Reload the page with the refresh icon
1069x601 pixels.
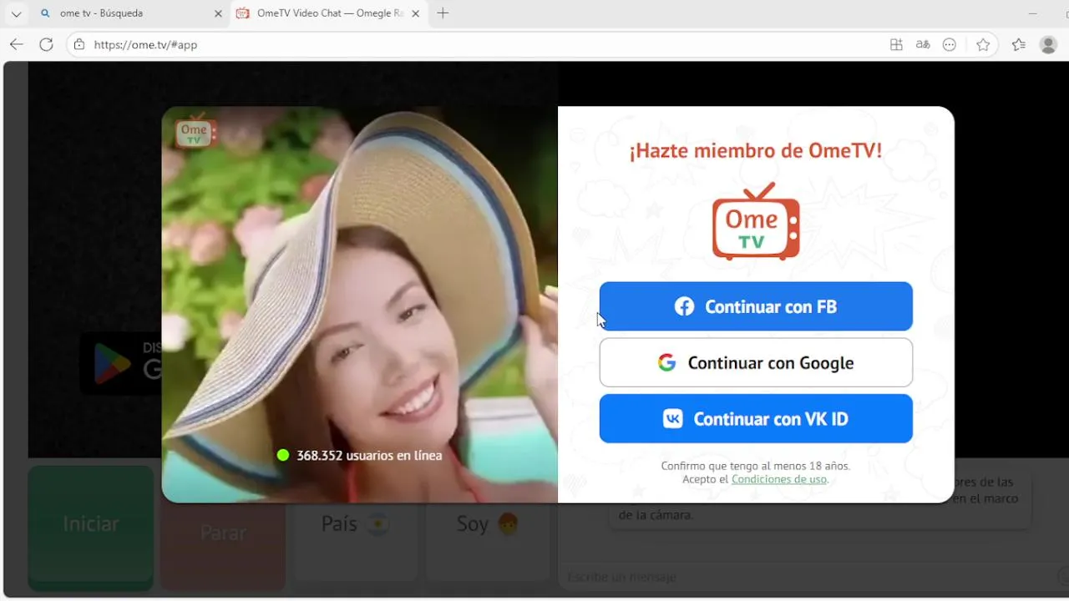pos(47,44)
